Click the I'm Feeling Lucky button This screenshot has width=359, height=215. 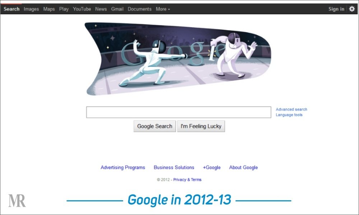(x=201, y=126)
